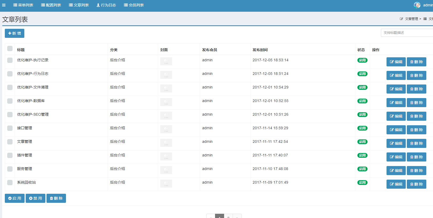Tick checkbox for 文章管理 row
The height and width of the screenshot is (218, 433).
click(10, 142)
